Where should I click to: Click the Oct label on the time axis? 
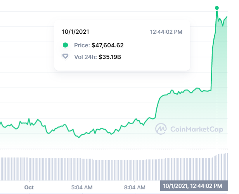(x=29, y=187)
